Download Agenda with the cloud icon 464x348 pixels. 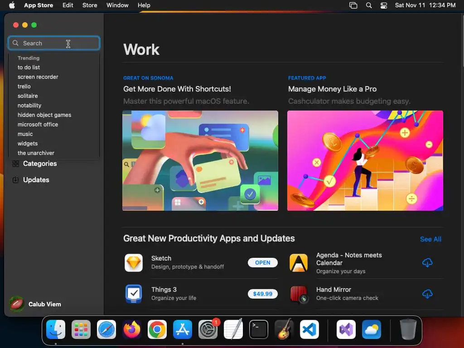[x=427, y=263]
